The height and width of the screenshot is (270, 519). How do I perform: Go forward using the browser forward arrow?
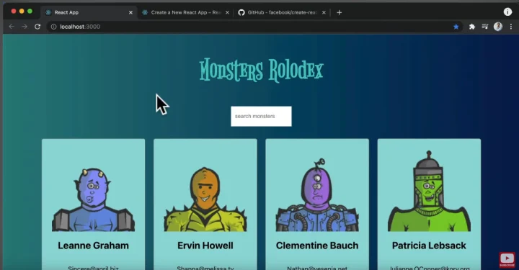25,27
